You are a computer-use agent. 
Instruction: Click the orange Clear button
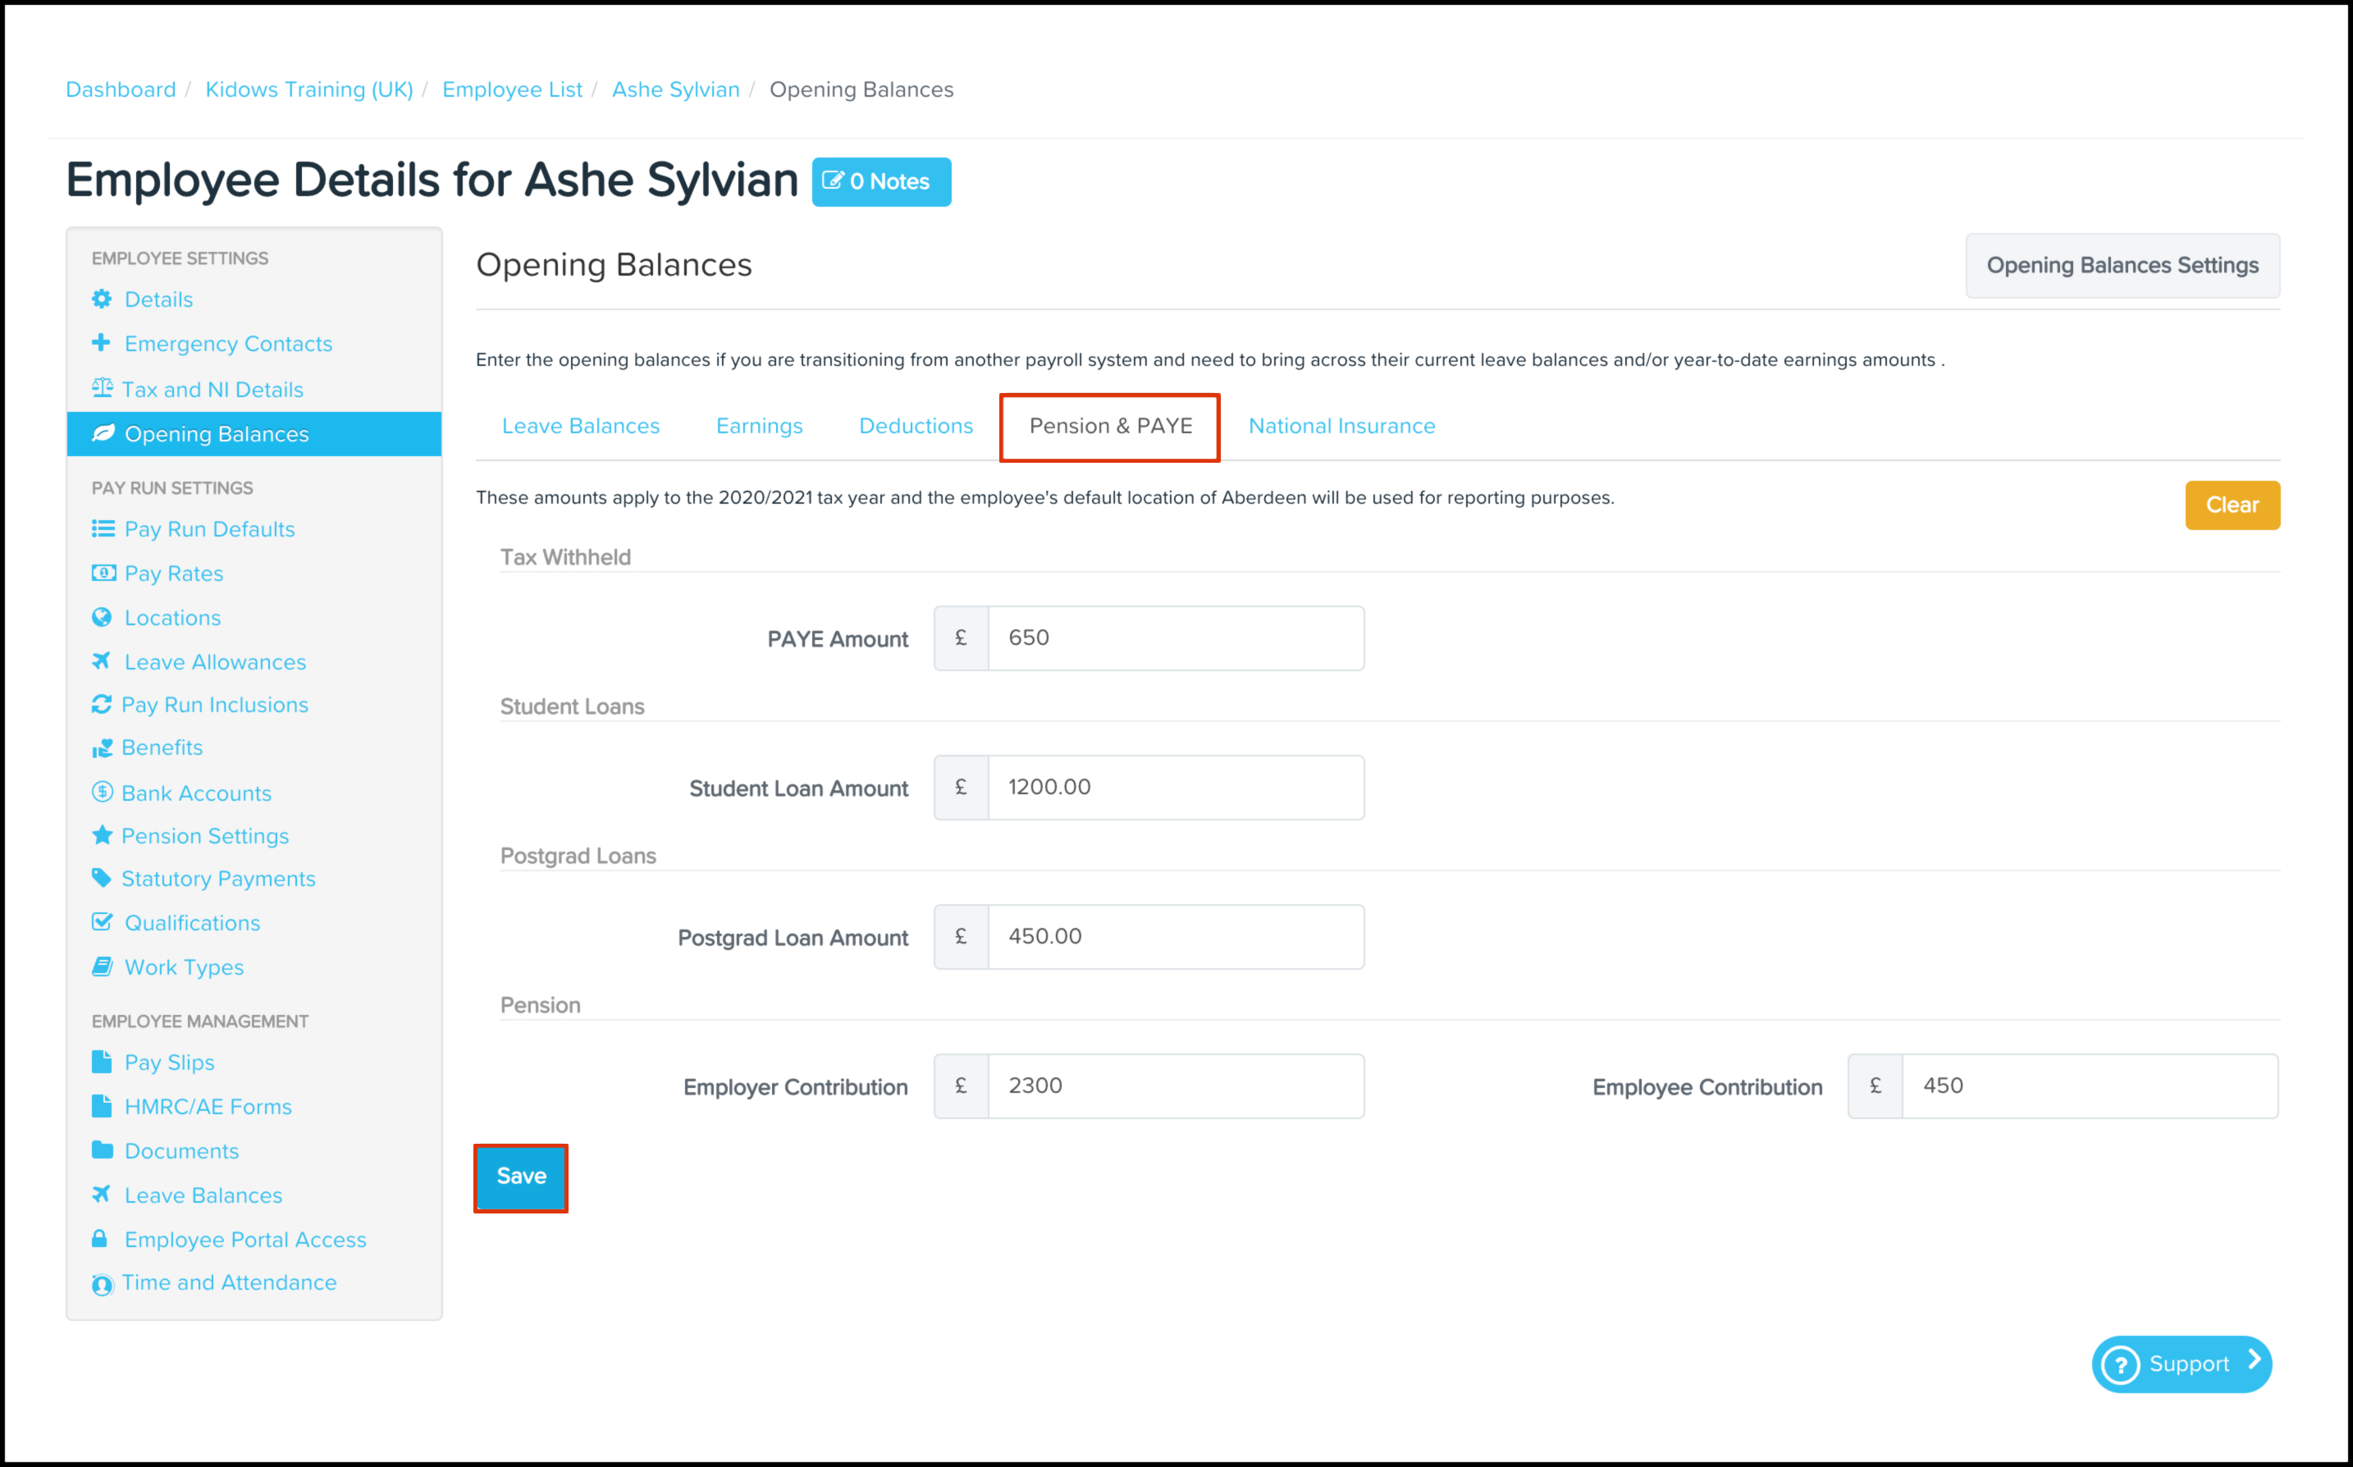(x=2232, y=505)
